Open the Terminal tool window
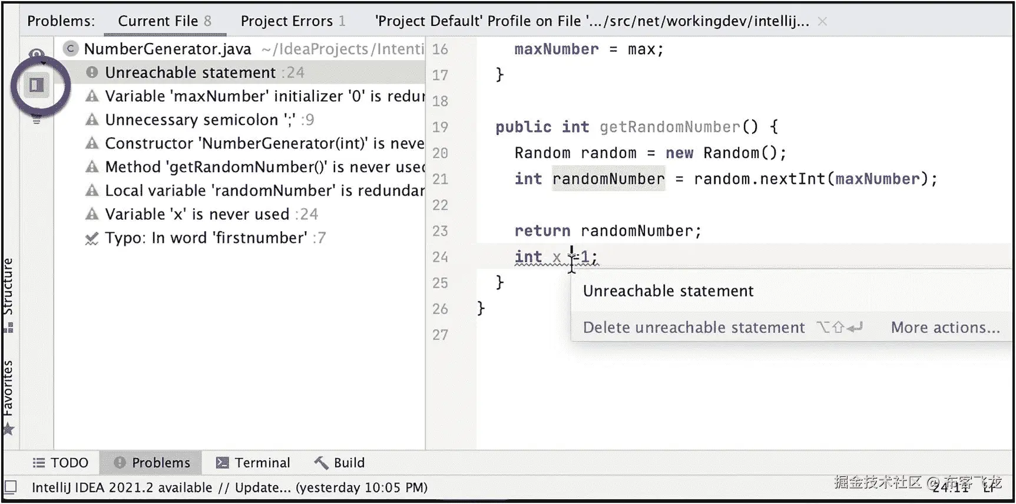Image resolution: width=1016 pixels, height=504 pixels. pyautogui.click(x=253, y=463)
